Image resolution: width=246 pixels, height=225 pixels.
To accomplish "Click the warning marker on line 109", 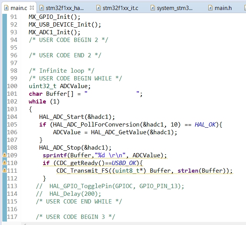I will coord(5,155).
